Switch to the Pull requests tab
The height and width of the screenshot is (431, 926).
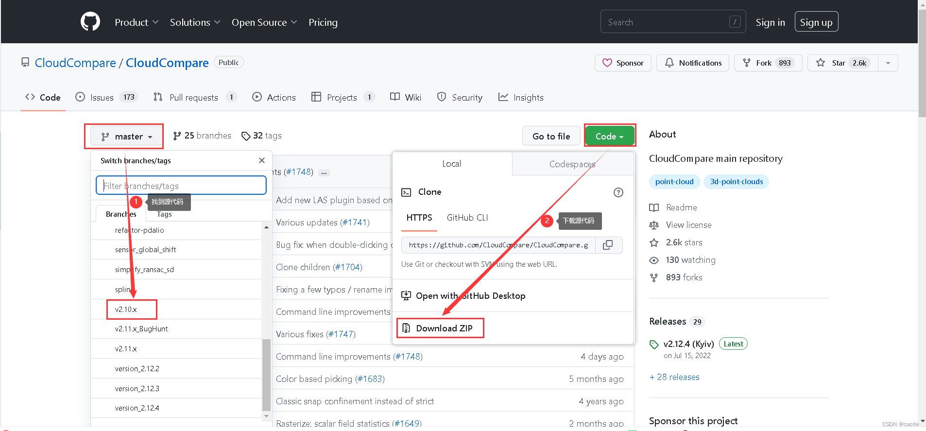[195, 97]
